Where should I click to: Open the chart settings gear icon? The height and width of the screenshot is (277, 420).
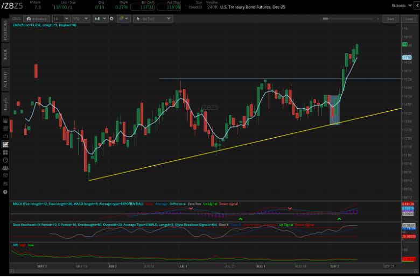[x=111, y=19]
